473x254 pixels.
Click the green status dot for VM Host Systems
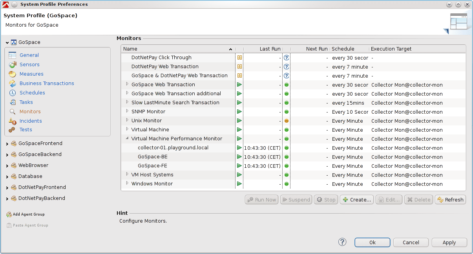287,175
